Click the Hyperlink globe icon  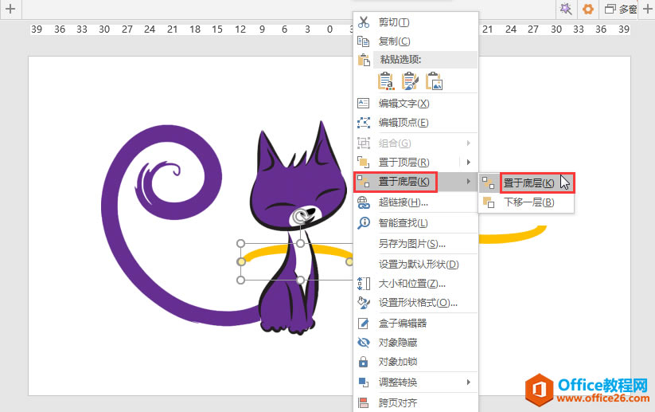click(x=364, y=202)
